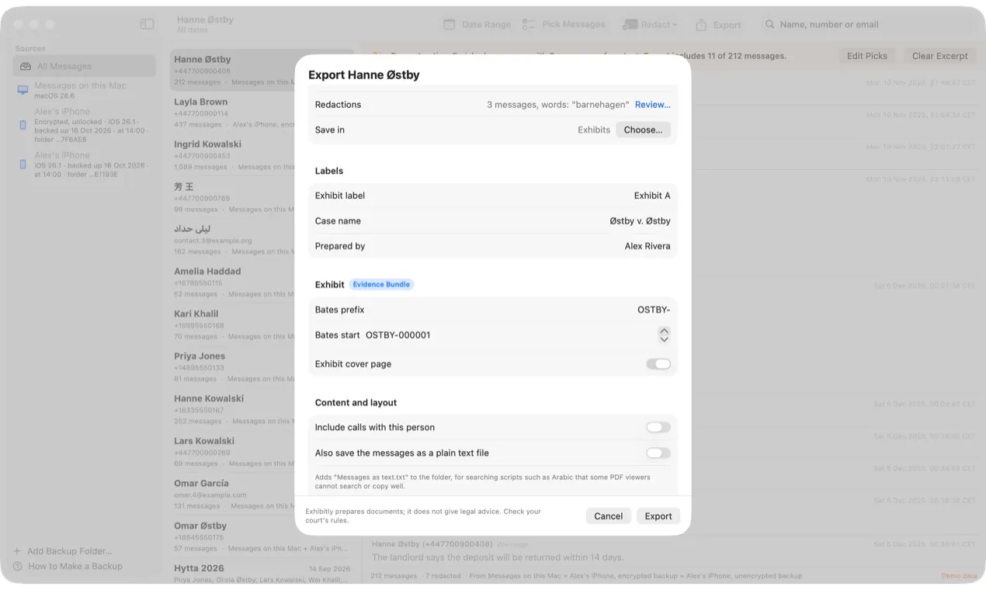
Task: Select All Messages in the Sources sidebar
Action: coord(85,66)
